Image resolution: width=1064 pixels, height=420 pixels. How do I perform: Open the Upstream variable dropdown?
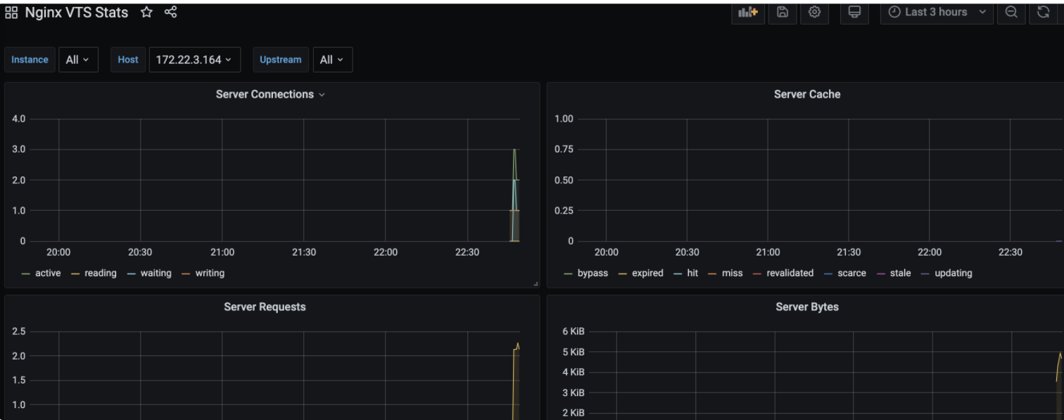click(332, 60)
